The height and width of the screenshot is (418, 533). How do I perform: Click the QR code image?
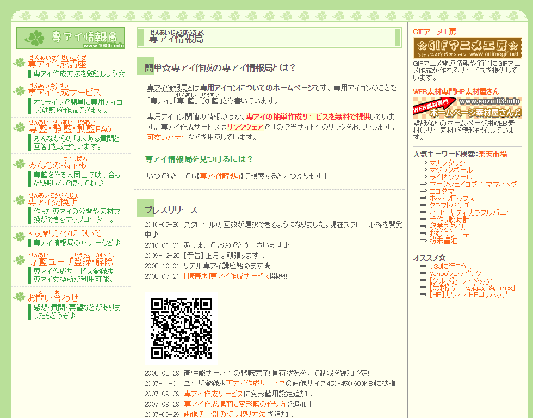[x=181, y=328]
